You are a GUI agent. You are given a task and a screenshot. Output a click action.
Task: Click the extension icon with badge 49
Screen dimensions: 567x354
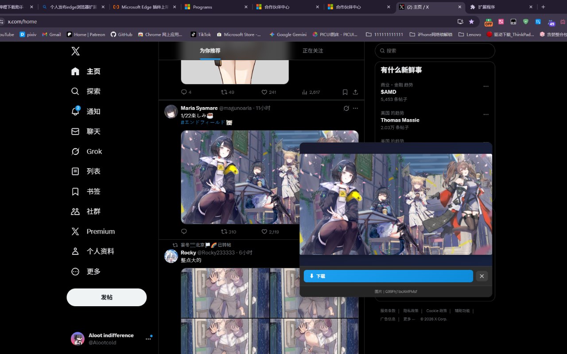(551, 22)
